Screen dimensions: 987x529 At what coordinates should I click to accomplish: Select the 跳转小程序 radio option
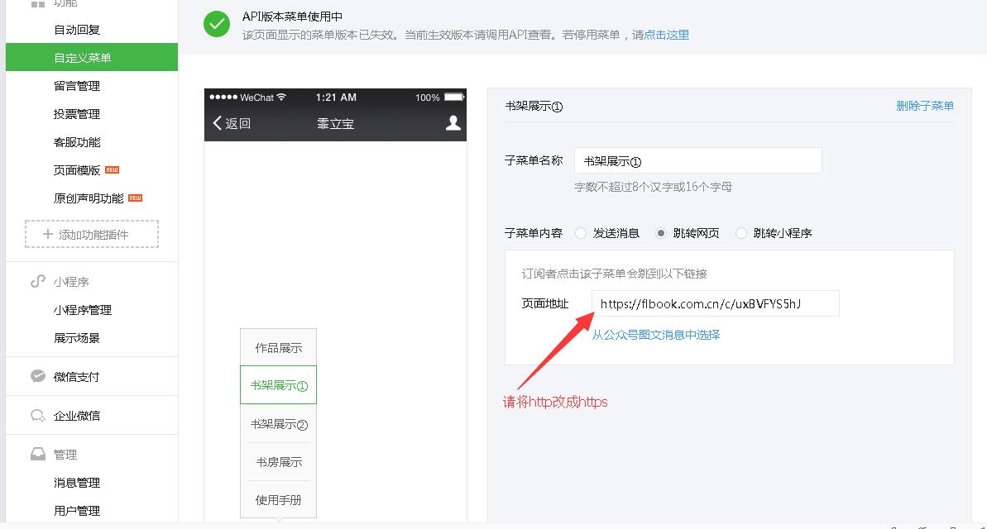[x=741, y=233]
